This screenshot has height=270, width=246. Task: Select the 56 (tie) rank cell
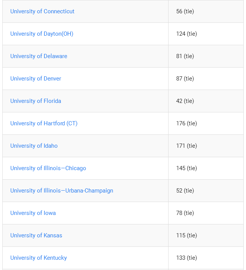pos(206,11)
